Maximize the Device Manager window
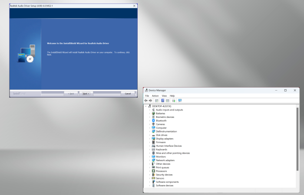 click(285, 90)
